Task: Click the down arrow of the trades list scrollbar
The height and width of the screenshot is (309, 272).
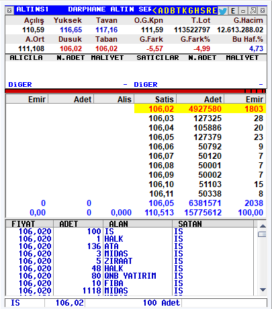Action: click(x=263, y=289)
